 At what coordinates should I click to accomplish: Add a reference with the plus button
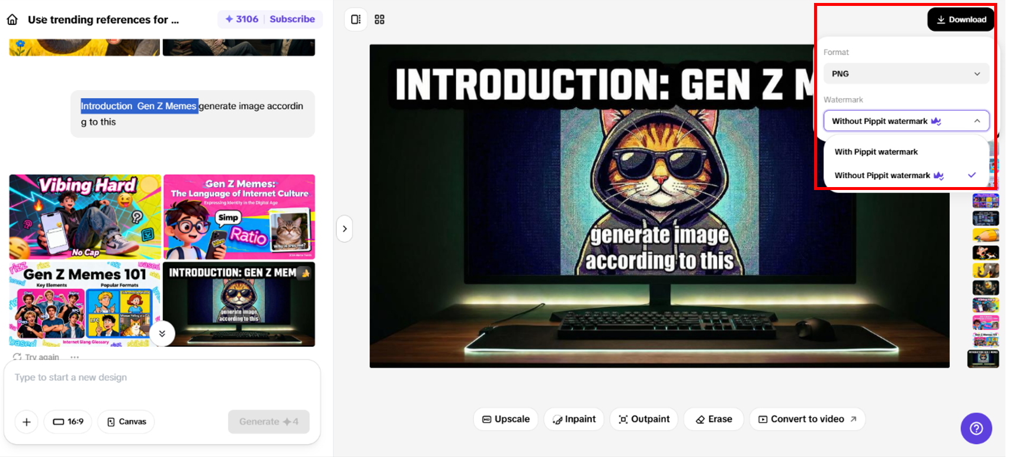(27, 421)
